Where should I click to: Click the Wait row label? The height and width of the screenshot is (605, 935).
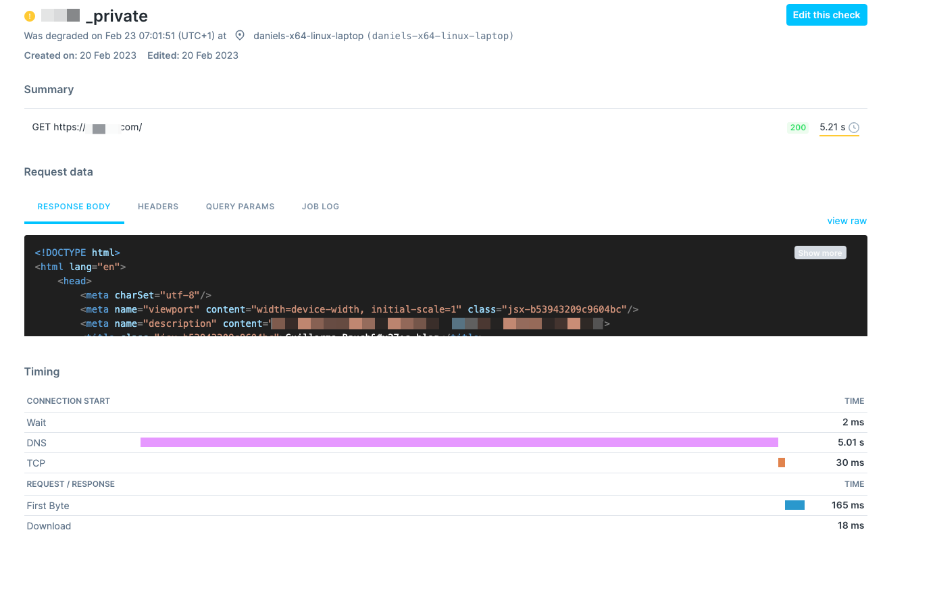[x=36, y=423]
